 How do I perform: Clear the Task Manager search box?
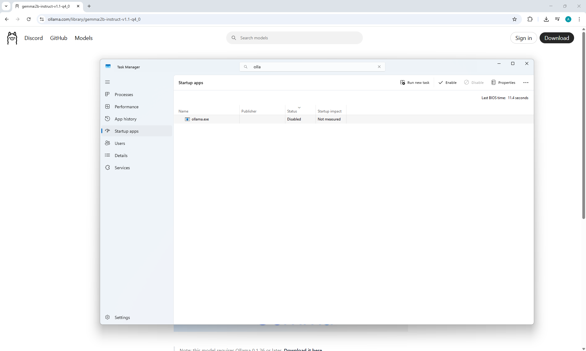point(379,67)
